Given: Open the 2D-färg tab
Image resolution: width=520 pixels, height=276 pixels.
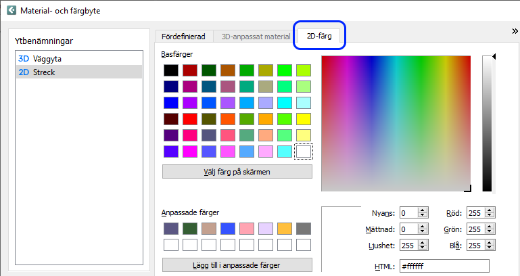Looking at the screenshot, I should 319,36.
